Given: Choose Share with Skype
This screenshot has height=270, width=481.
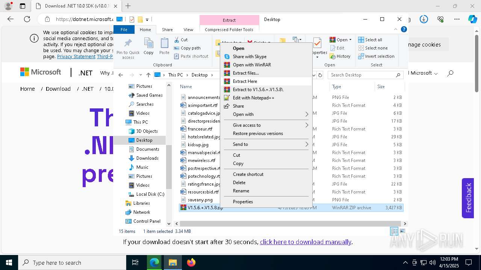Looking at the screenshot, I should tap(266, 57).
